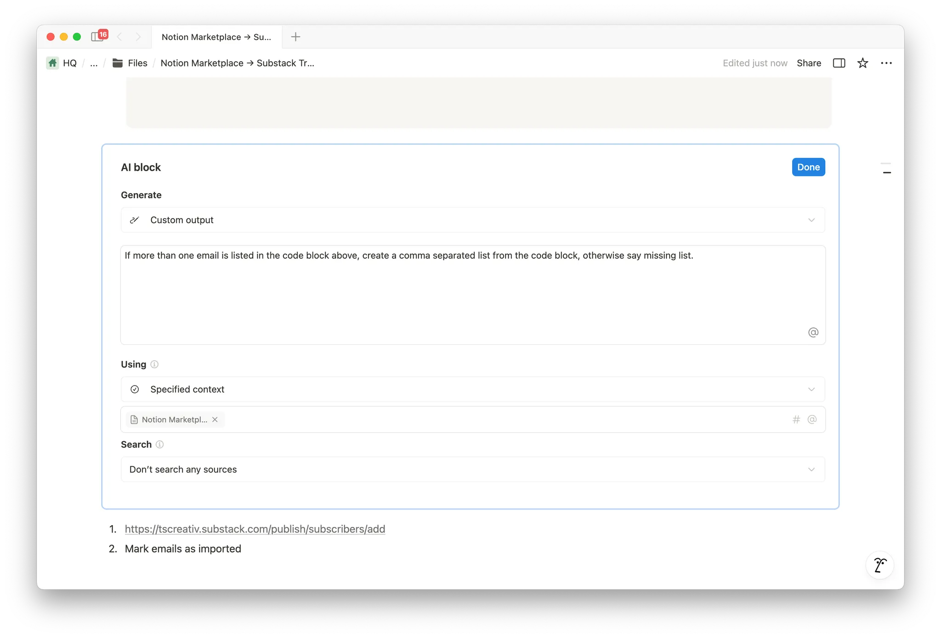
Task: Add page to favorites with star icon
Action: [862, 63]
